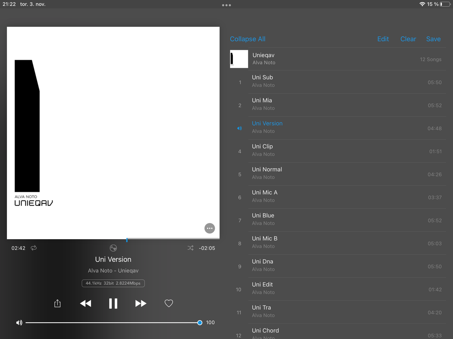Play track Uni Blue

pyautogui.click(x=338, y=220)
